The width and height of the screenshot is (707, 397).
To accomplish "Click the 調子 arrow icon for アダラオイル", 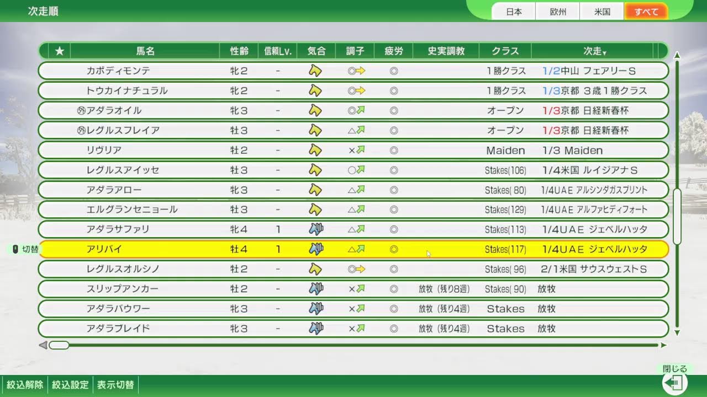I will click(x=361, y=110).
